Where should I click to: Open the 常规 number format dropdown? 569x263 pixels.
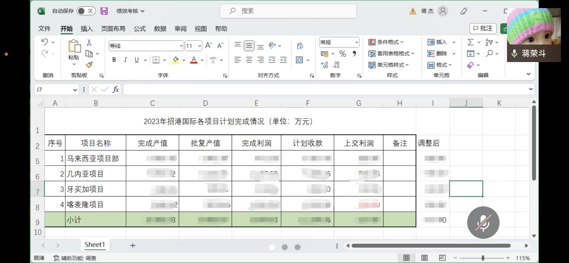[356, 42]
